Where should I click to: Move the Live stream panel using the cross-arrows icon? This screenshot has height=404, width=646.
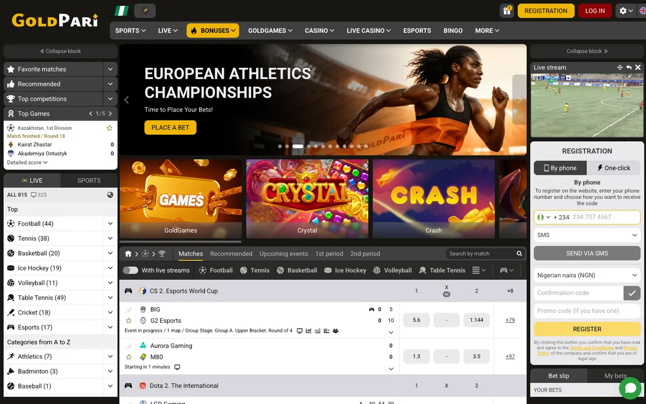point(620,67)
